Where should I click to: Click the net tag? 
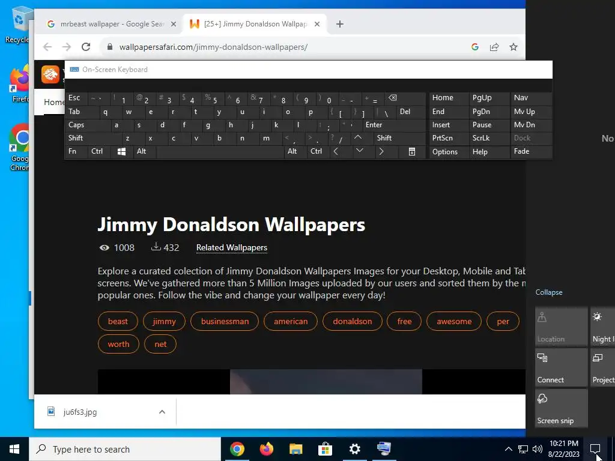(x=160, y=344)
